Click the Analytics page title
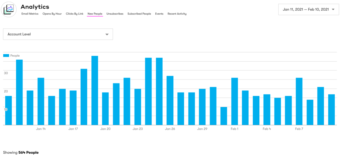Image resolution: width=340 pixels, height=157 pixels. [x=35, y=7]
